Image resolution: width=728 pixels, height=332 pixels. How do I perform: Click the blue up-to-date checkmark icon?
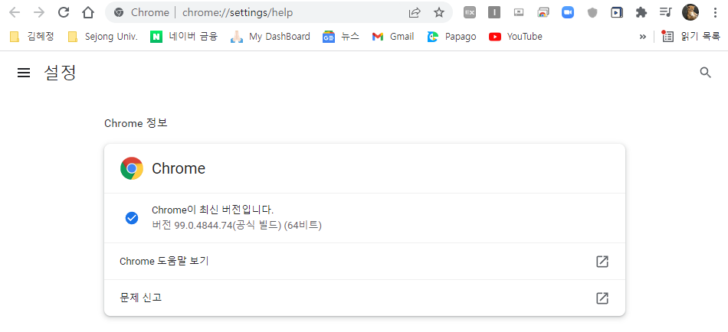(x=131, y=218)
